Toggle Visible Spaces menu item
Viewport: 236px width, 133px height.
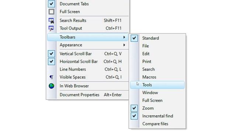coord(88,77)
